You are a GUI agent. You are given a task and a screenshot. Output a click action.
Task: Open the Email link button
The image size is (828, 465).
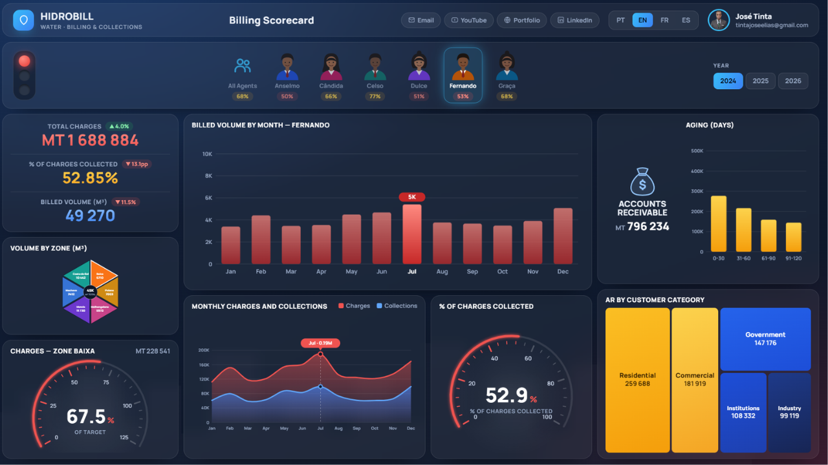421,21
